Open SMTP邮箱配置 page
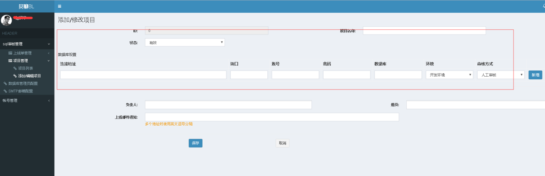545x176 pixels. pyautogui.click(x=20, y=91)
